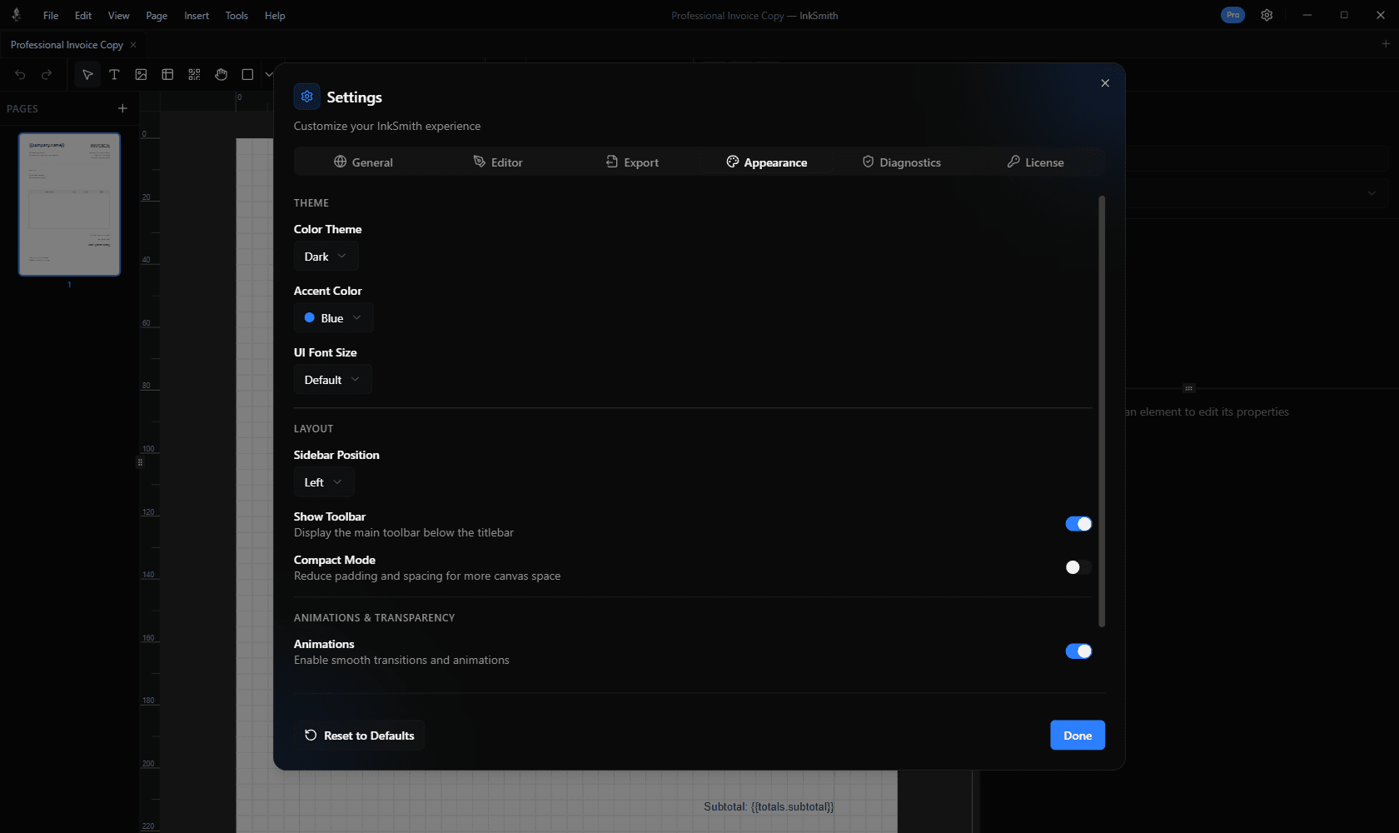Select the Image insert tool
Image resolution: width=1399 pixels, height=833 pixels.
(141, 75)
